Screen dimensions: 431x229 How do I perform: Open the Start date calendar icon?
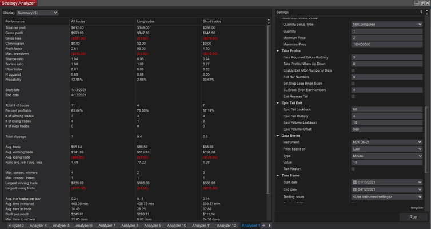(355, 183)
